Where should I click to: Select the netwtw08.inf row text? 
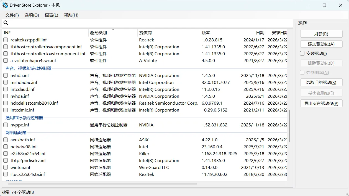(24, 147)
